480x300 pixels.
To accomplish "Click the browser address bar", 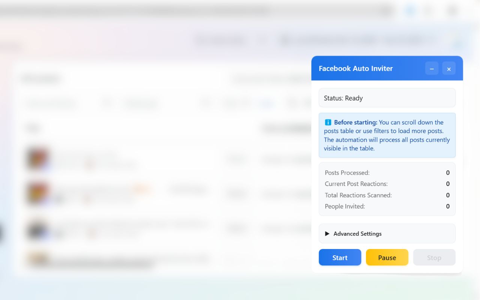I will click(x=187, y=10).
